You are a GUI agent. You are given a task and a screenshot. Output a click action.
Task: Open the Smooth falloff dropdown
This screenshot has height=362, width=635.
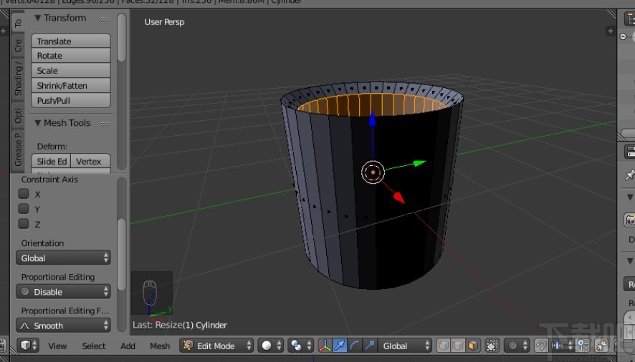(63, 326)
